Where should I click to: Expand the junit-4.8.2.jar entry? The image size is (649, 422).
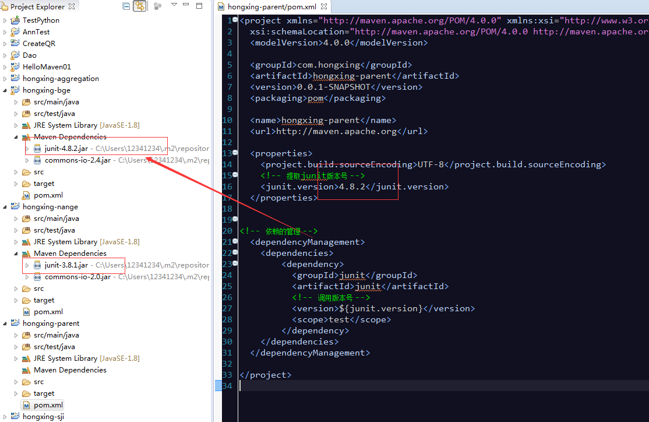27,148
